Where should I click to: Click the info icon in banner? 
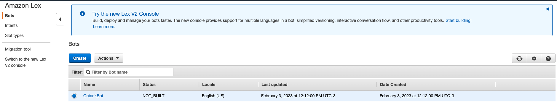click(x=82, y=14)
